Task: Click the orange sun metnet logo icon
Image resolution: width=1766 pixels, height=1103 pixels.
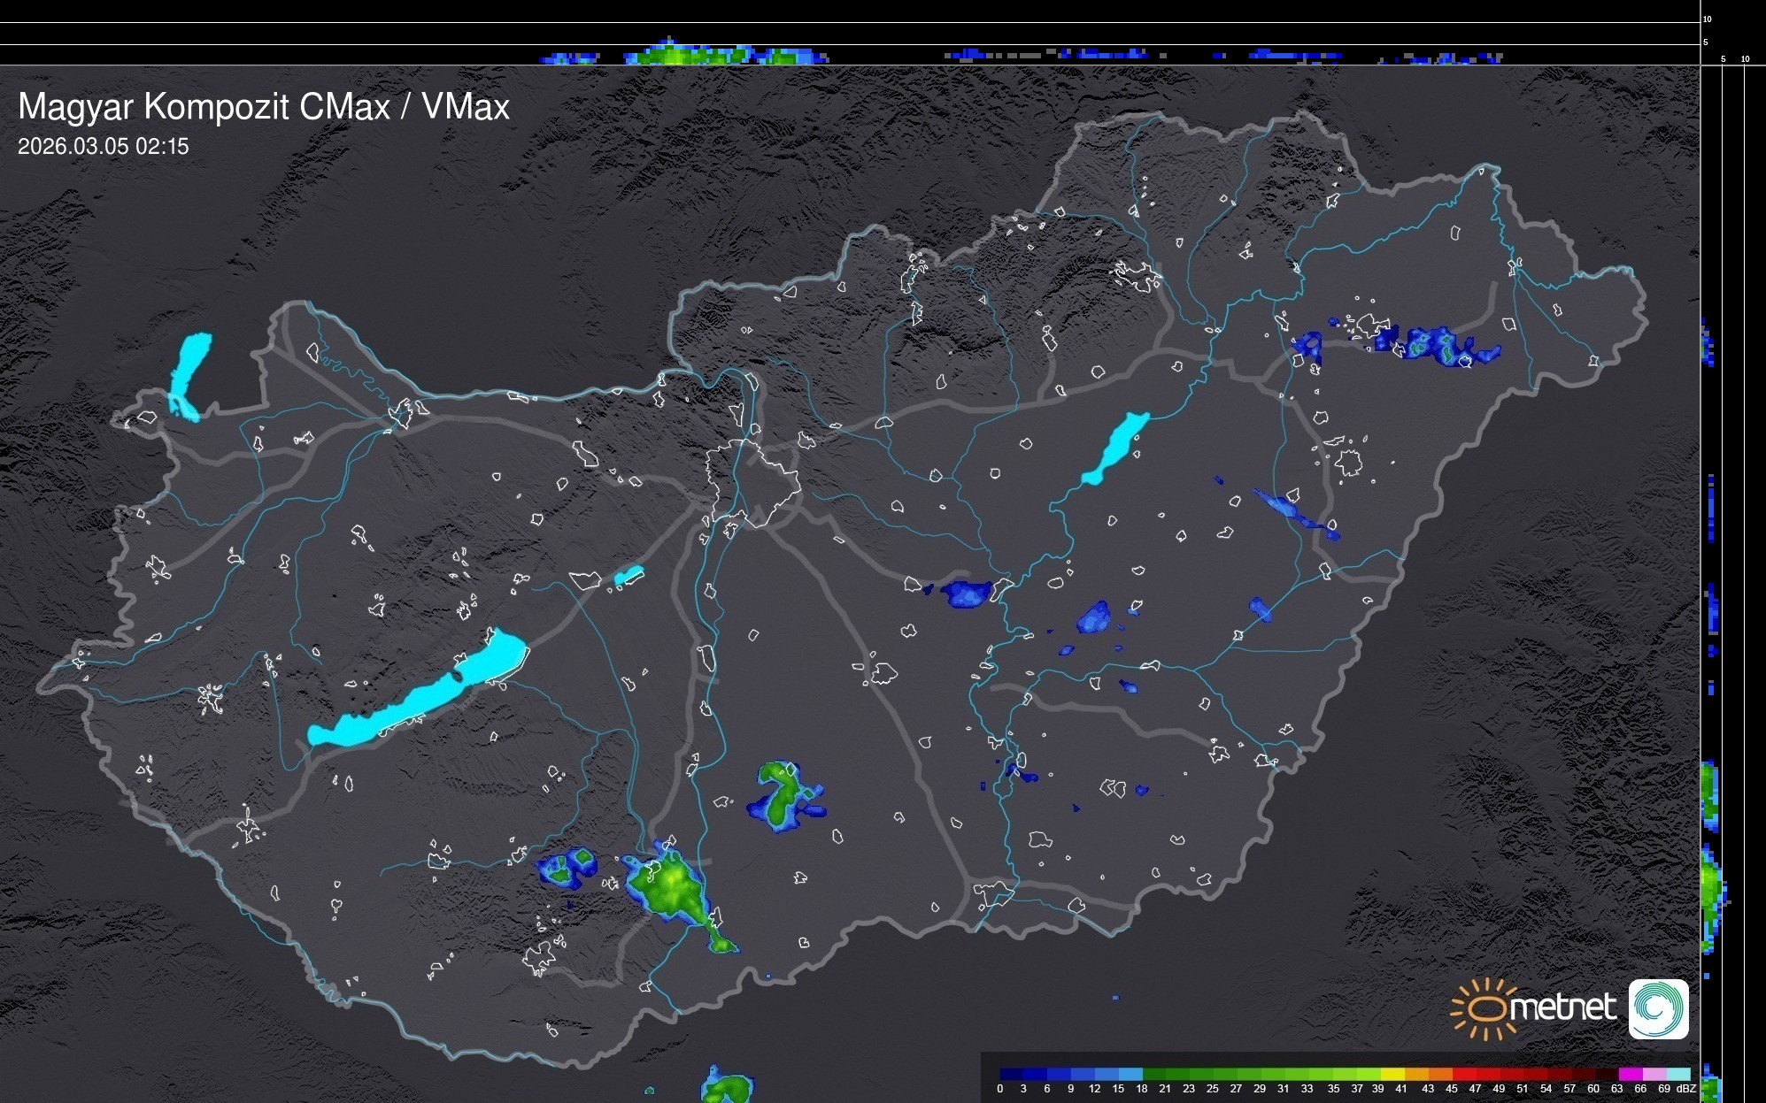Action: tap(1485, 1008)
